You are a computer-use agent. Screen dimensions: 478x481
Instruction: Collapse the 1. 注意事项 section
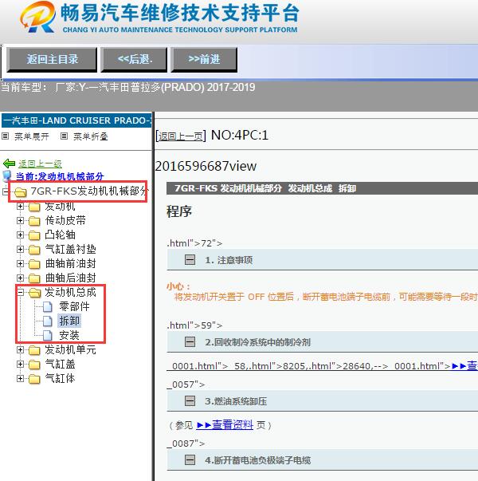click(x=190, y=260)
